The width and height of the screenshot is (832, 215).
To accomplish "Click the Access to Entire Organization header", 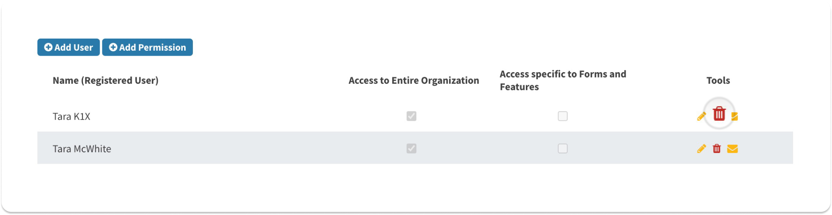I will pos(414,80).
